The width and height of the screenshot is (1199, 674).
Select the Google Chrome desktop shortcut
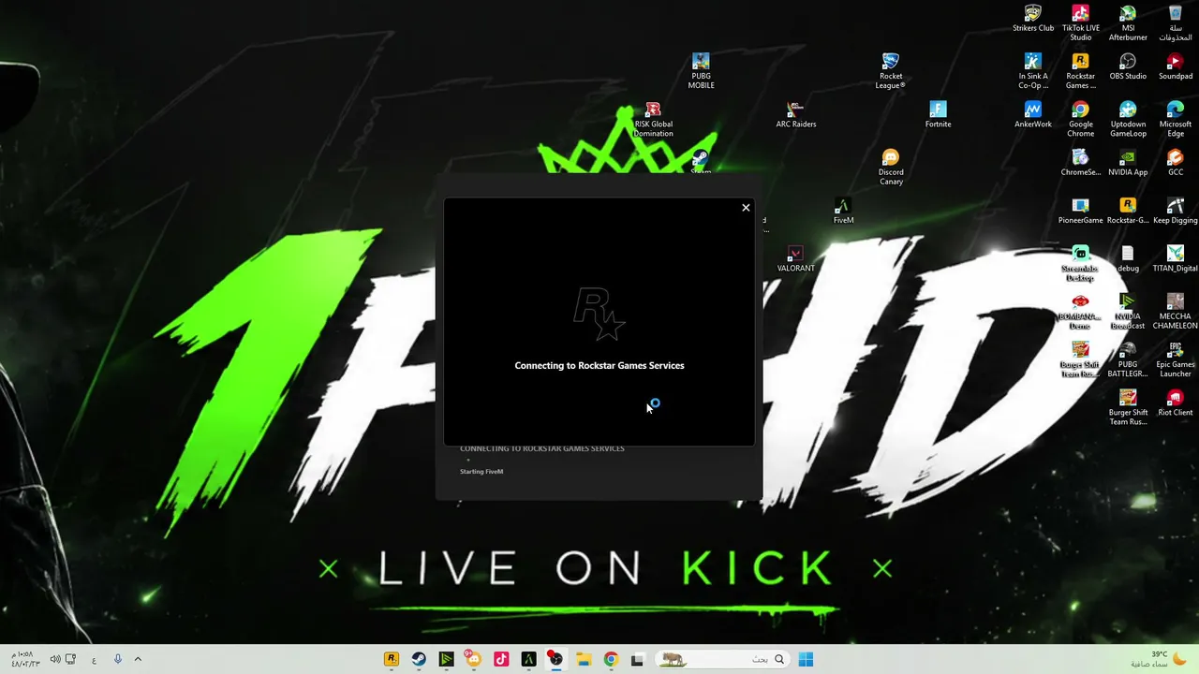tap(1080, 119)
